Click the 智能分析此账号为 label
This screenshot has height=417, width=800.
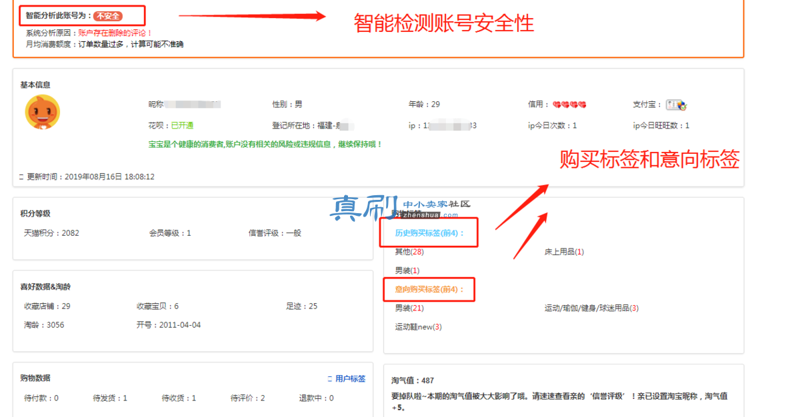(x=59, y=15)
